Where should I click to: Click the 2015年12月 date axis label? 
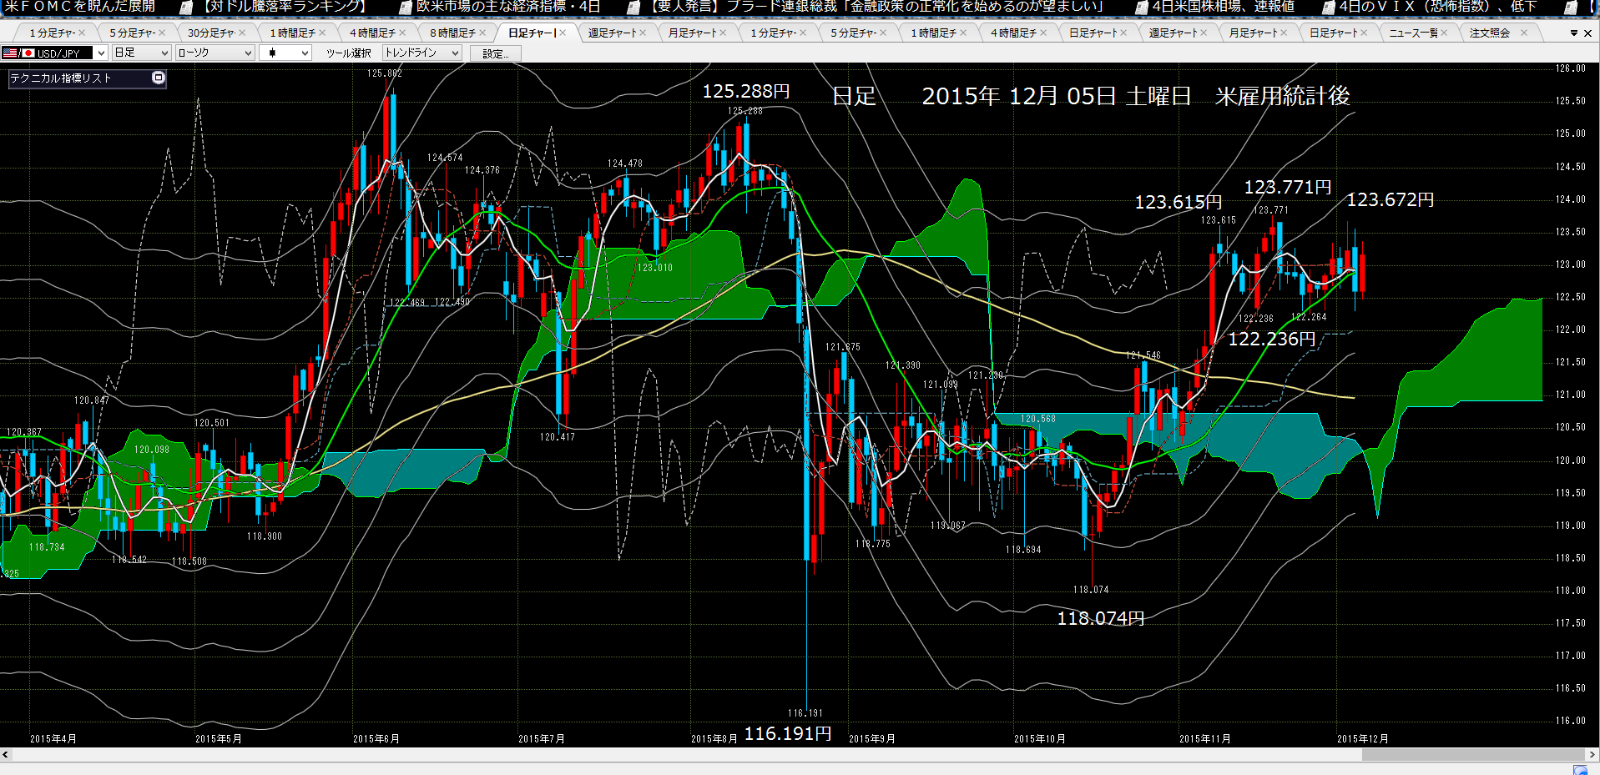click(x=1362, y=738)
